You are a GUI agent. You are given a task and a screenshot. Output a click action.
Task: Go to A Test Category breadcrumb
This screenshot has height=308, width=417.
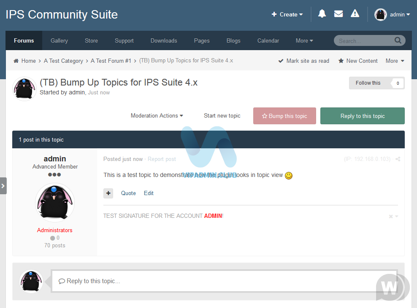pos(63,61)
